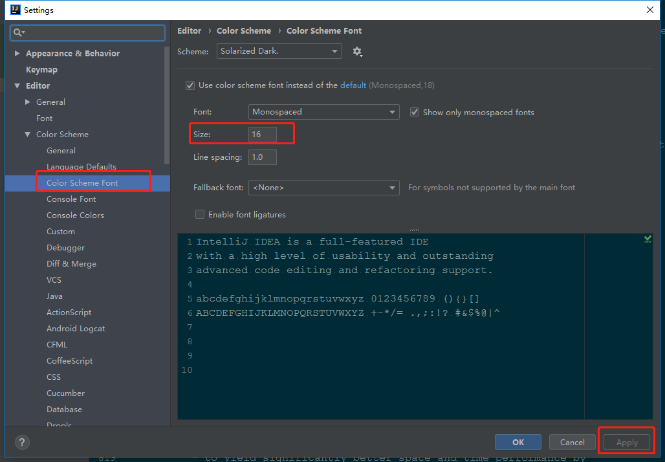The height and width of the screenshot is (462, 665).
Task: Collapse the Color Scheme tree node arrow
Action: click(28, 135)
